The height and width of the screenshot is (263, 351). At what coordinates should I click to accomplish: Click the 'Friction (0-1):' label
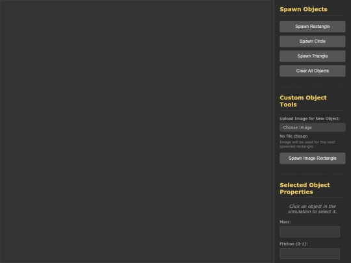pyautogui.click(x=293, y=244)
